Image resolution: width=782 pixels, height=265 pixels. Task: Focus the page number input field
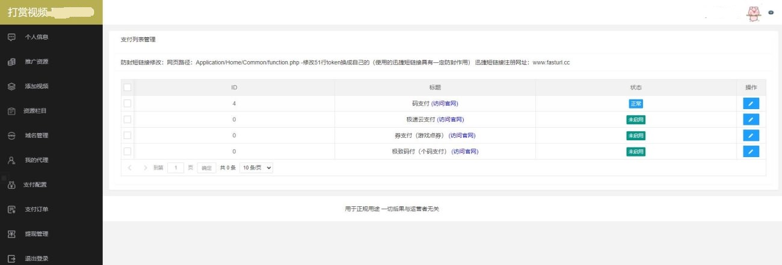(x=176, y=168)
